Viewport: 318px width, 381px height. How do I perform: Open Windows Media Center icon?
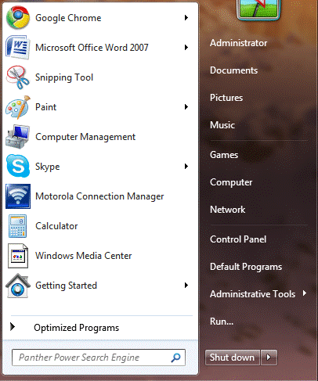coord(18,256)
